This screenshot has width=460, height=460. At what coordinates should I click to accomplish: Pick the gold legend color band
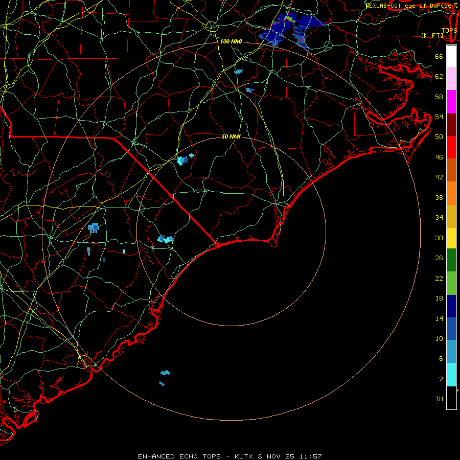pyautogui.click(x=451, y=216)
